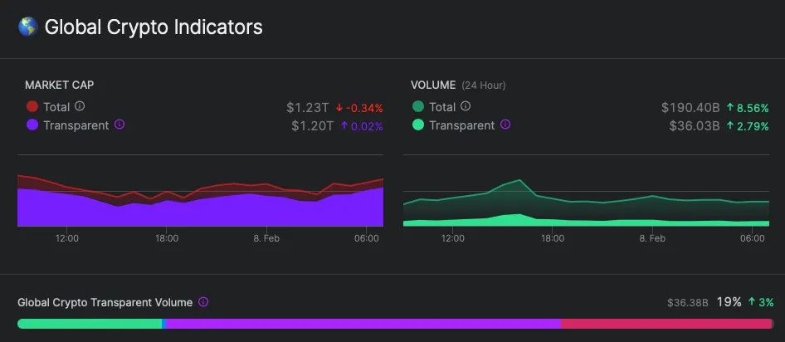The image size is (785, 342).
Task: Toggle the dark green Total volume legend dot
Action: tap(418, 106)
